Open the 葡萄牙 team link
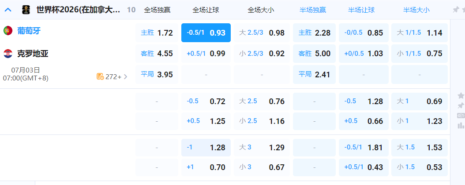This screenshot has width=465, height=185. click(29, 31)
